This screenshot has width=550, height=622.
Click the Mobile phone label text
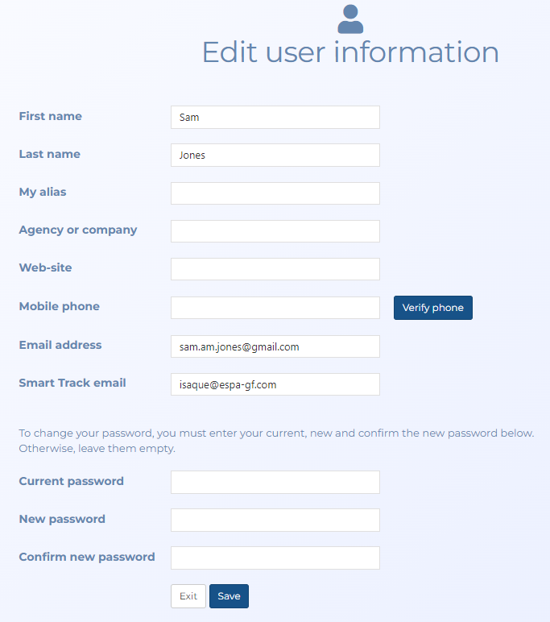60,306
